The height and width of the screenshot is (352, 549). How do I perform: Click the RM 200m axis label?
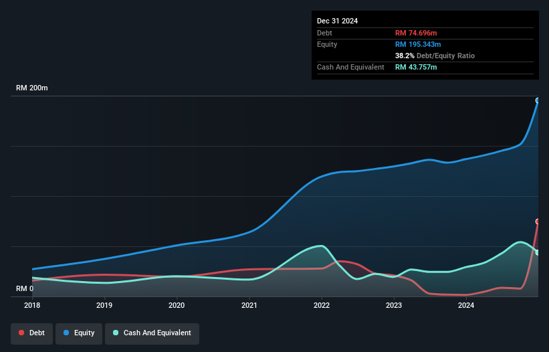coord(32,88)
